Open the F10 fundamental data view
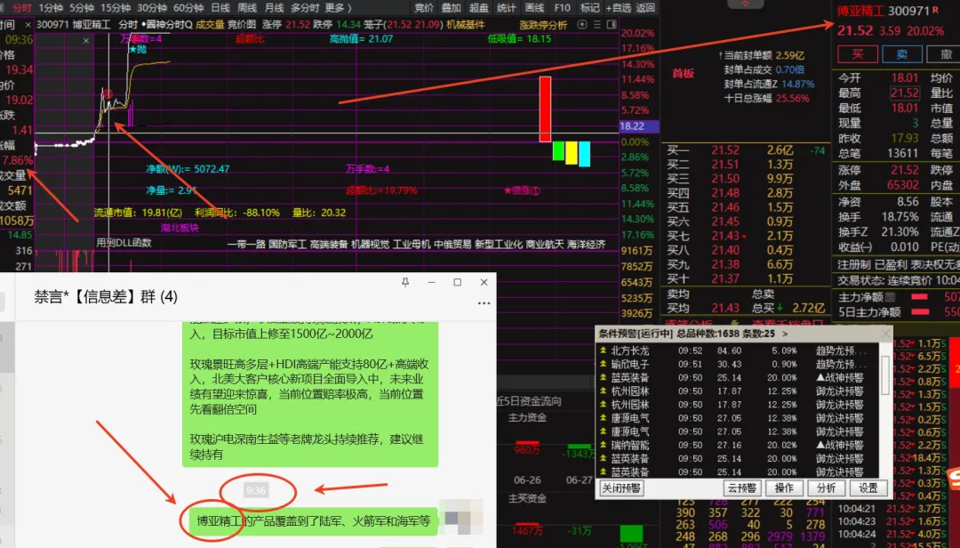This screenshot has width=960, height=548. [x=561, y=8]
